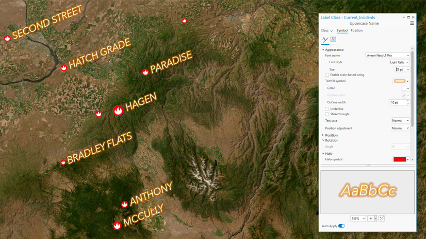Image resolution: width=426 pixels, height=239 pixels.
Task: Switch to the Position tab
Action: click(356, 31)
